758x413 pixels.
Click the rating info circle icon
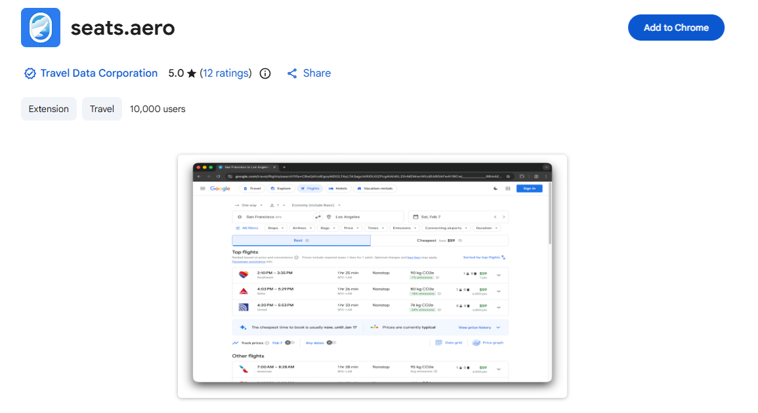[265, 73]
